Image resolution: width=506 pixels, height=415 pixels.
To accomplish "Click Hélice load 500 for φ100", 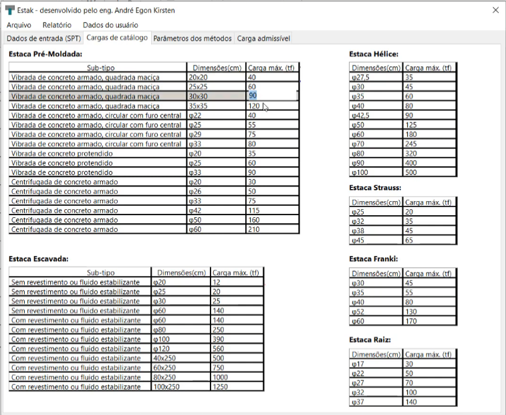I will (430, 172).
